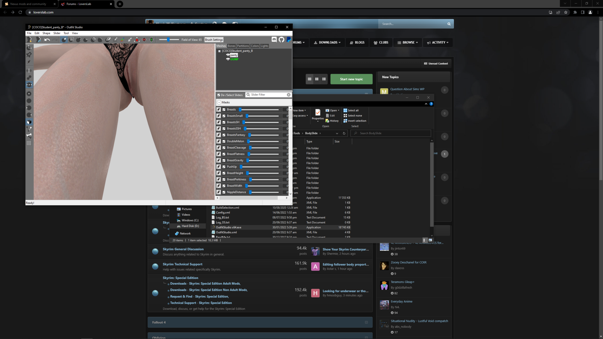Click the PayPal donate icon

point(289,40)
